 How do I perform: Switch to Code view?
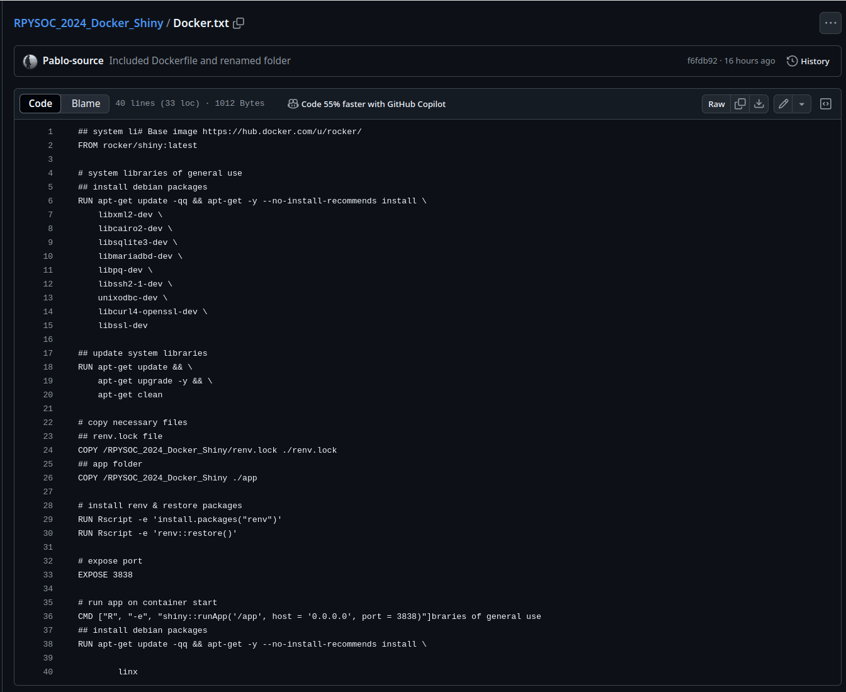40,103
